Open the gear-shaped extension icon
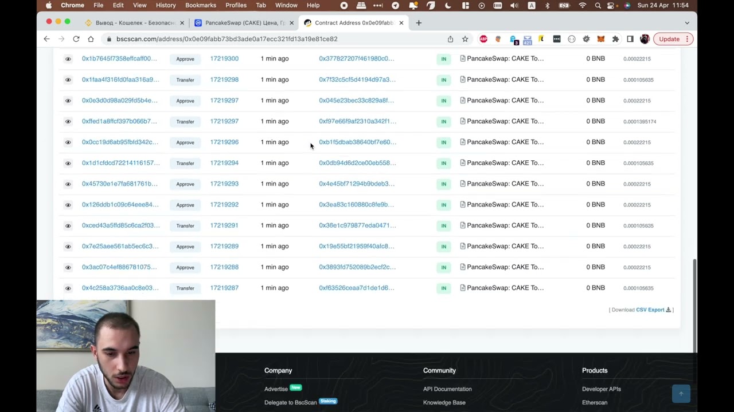This screenshot has height=412, width=734. coord(586,39)
